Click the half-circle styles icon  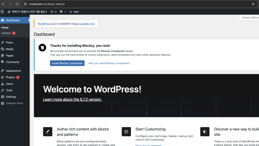205,132
